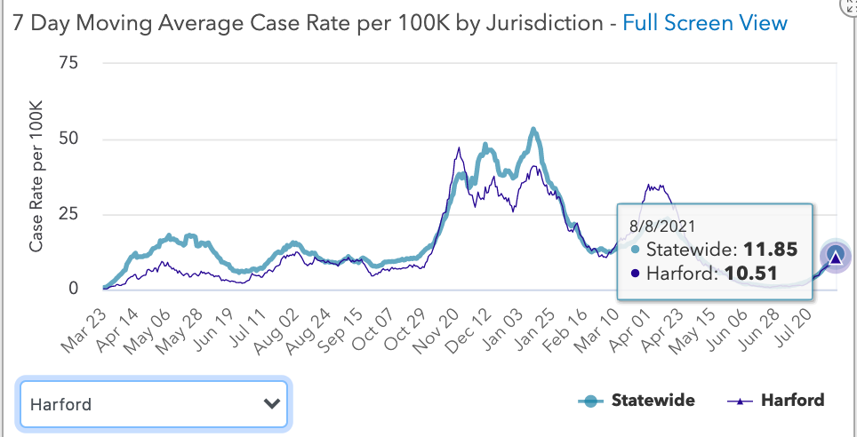Screen dimensions: 857x437
Task: Click the 75 value on the y-axis
Action: tap(68, 63)
